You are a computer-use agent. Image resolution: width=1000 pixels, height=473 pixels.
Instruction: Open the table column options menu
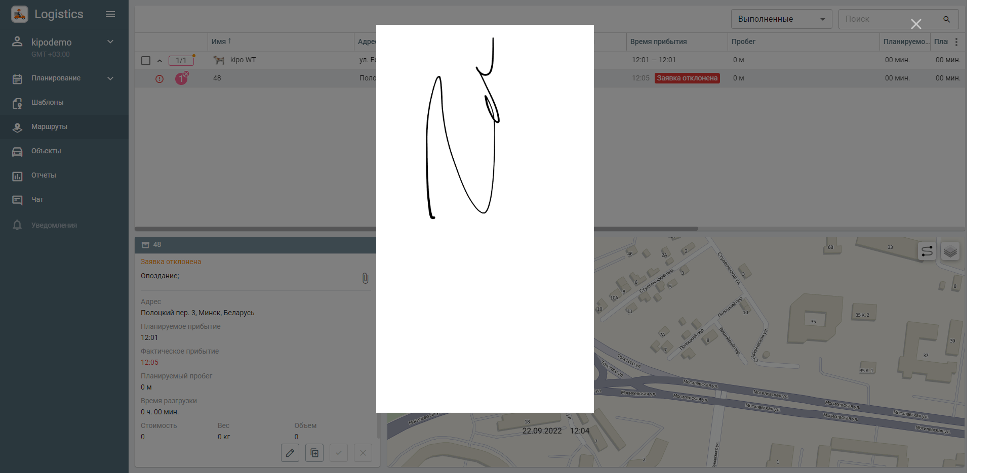coord(956,42)
